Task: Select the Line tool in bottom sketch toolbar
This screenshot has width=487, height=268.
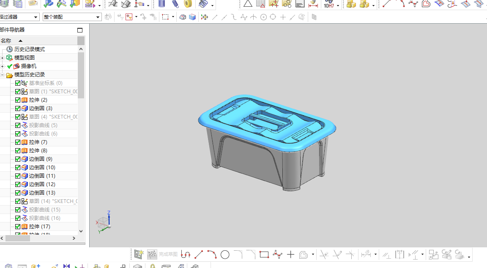Action: 198,254
